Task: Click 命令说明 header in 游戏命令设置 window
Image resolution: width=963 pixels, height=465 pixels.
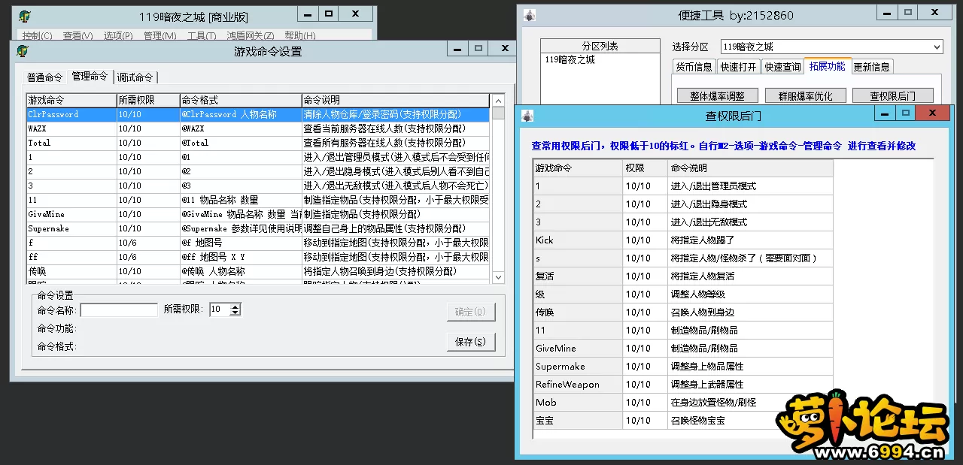Action: 396,100
